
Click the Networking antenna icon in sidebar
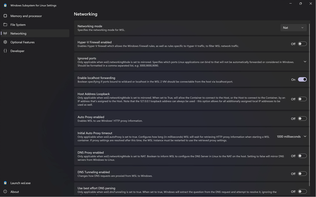tap(5, 33)
